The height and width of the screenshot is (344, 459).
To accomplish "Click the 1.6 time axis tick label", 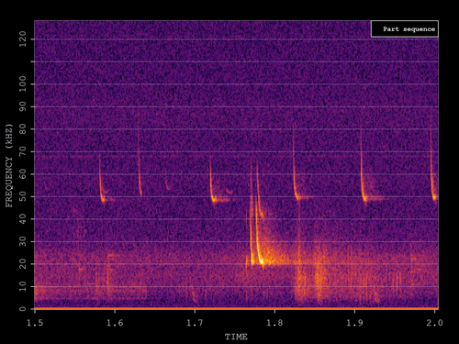I will (x=115, y=323).
